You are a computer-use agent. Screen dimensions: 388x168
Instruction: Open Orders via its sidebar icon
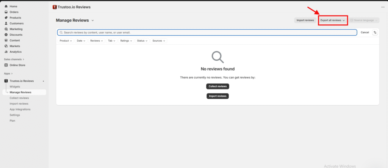coord(6,12)
